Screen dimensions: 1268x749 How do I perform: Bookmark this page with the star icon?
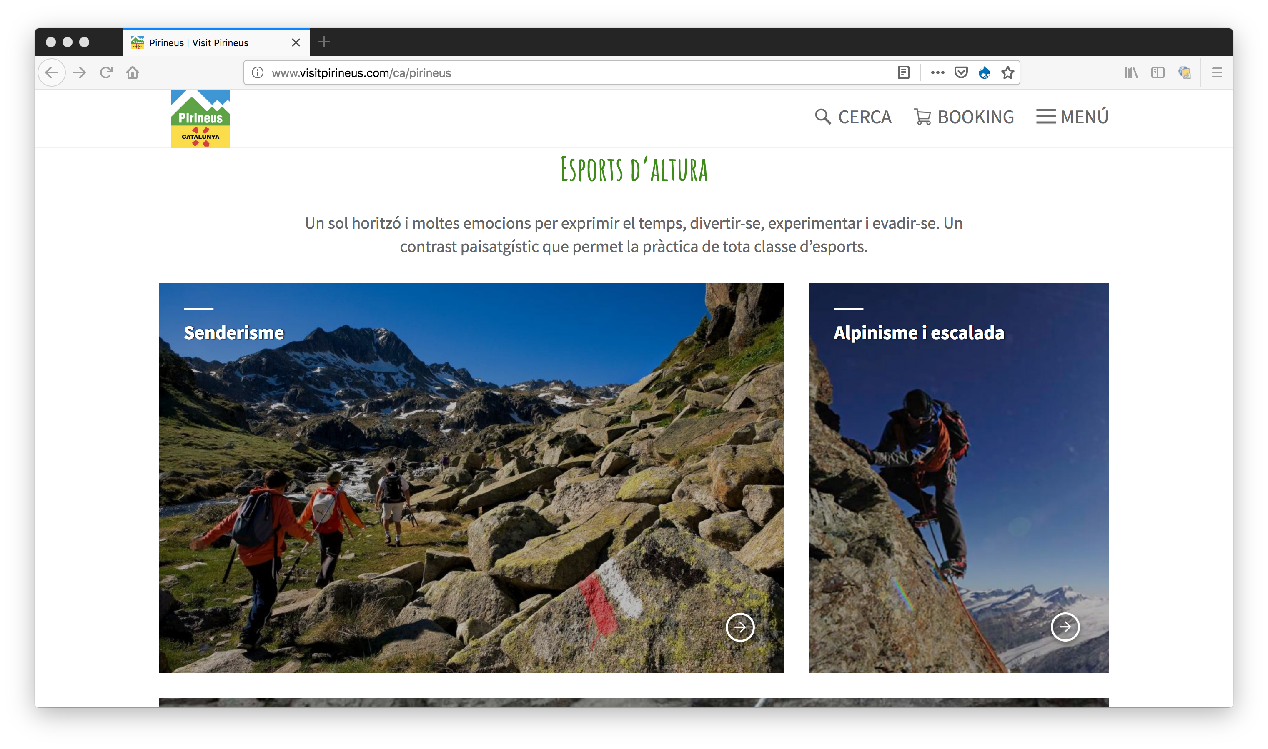click(1008, 72)
